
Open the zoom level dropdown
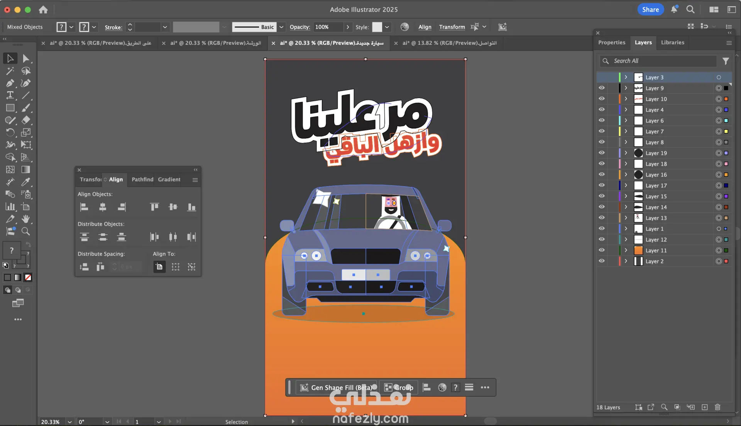69,422
